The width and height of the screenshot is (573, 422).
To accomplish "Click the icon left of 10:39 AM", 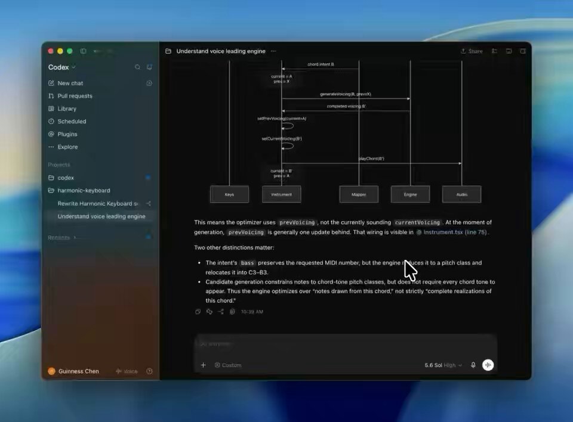I will 232,312.
